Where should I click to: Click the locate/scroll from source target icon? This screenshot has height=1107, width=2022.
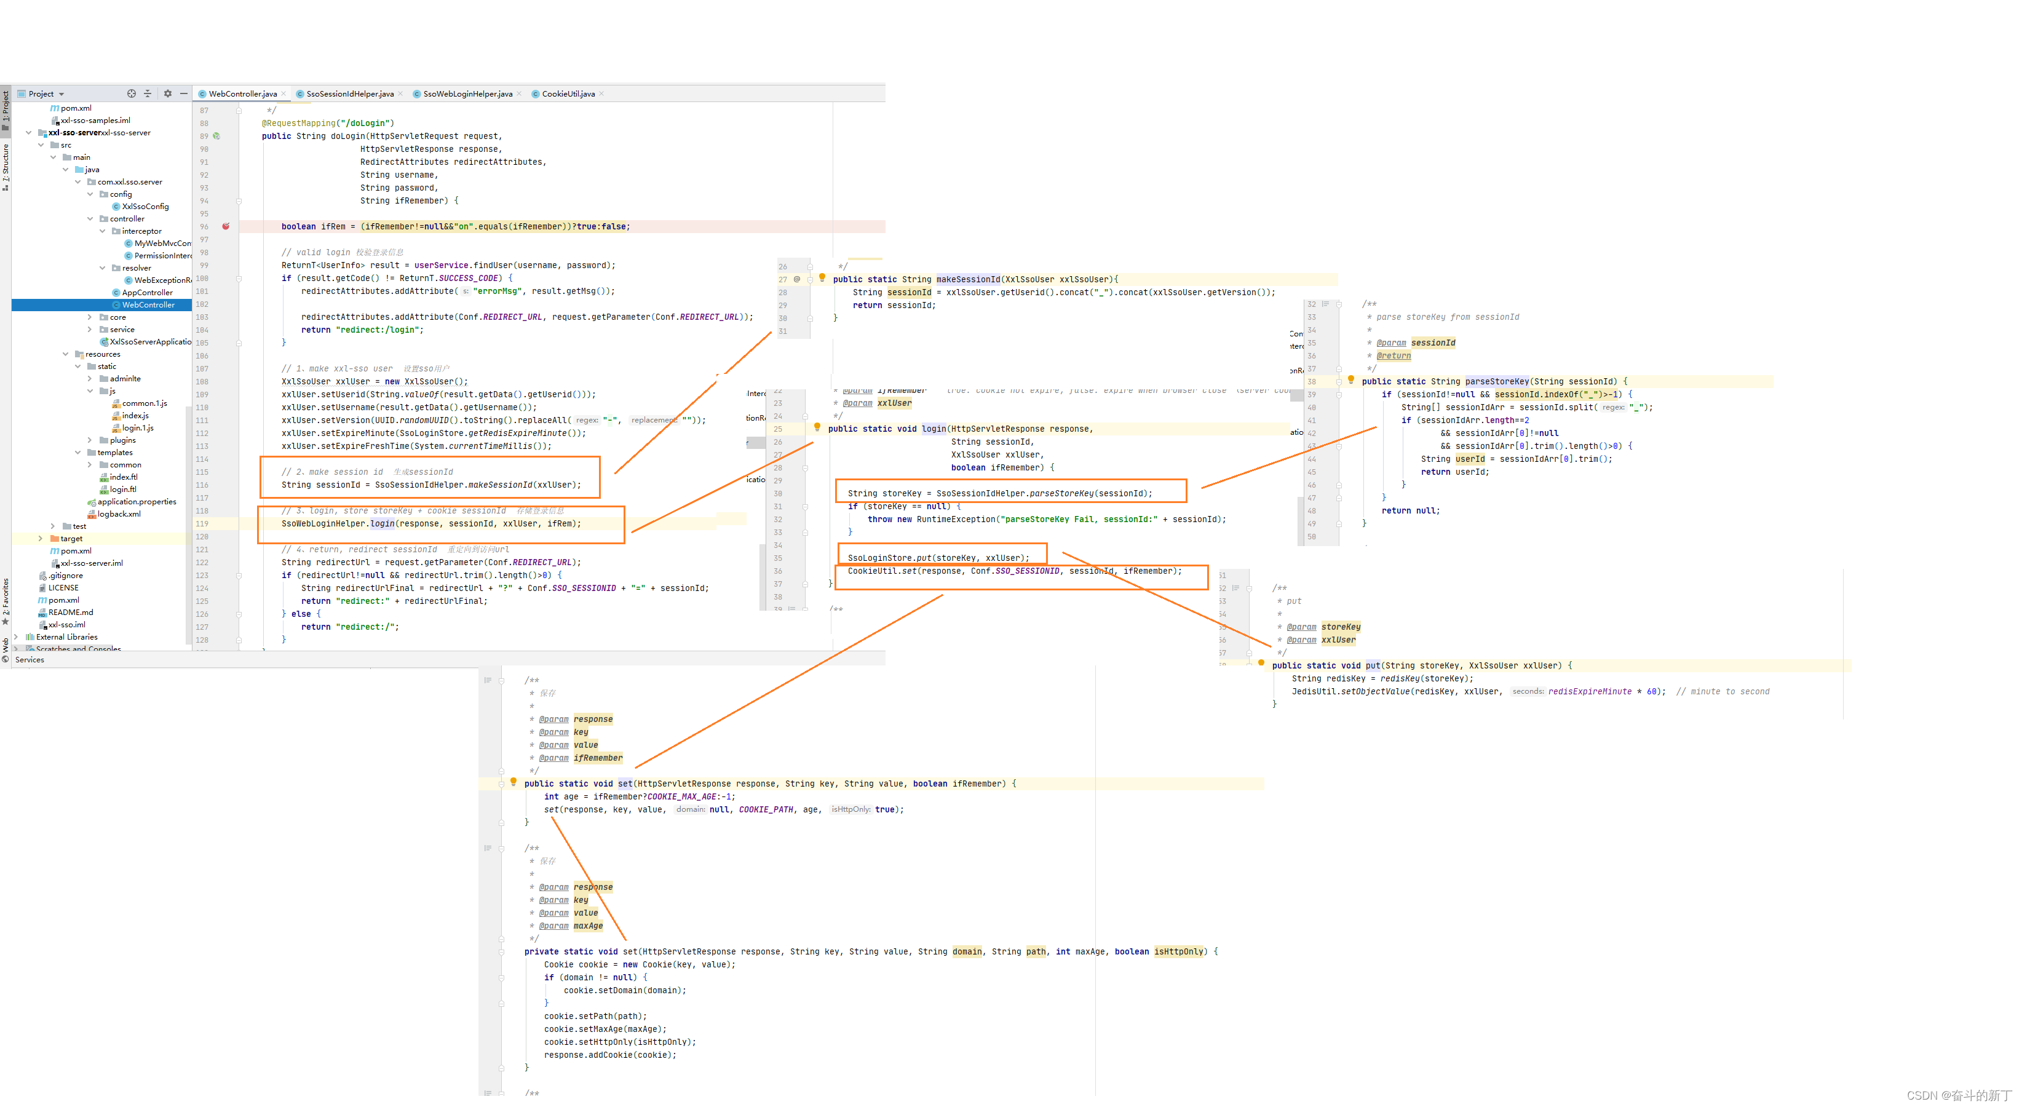[x=131, y=93]
